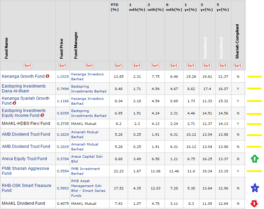Open Eastspring Investments Dana Al-Ilham fund link
This screenshot has width=264, height=209.
tap(24, 89)
